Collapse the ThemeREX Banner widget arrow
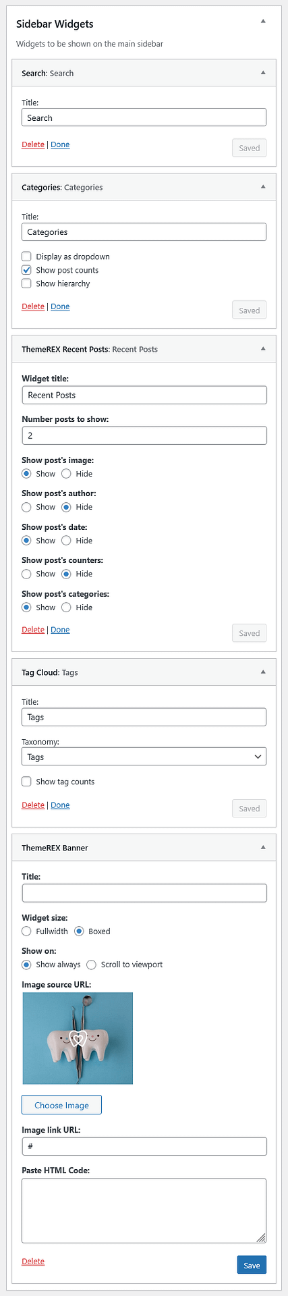The height and width of the screenshot is (1296, 288). pos(263,847)
